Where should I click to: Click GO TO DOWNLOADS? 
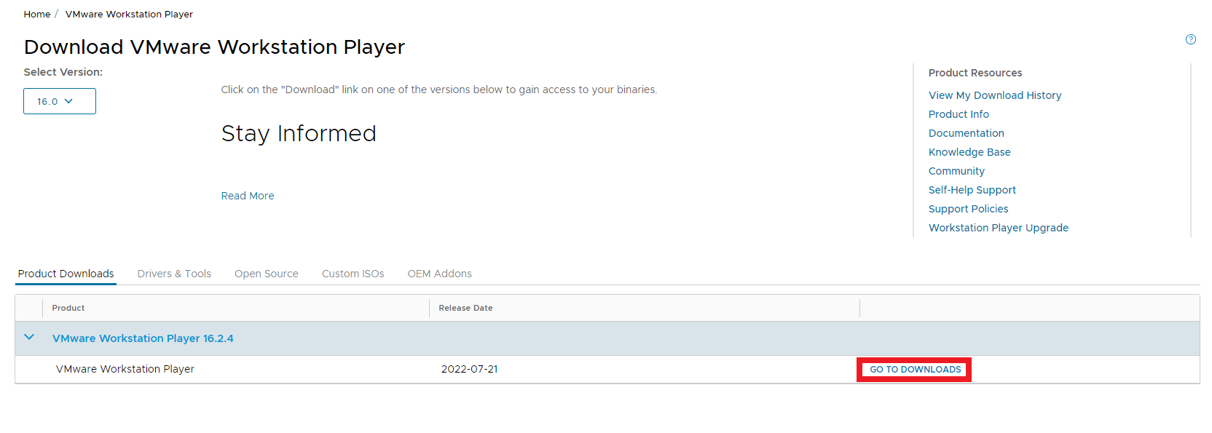click(x=915, y=370)
